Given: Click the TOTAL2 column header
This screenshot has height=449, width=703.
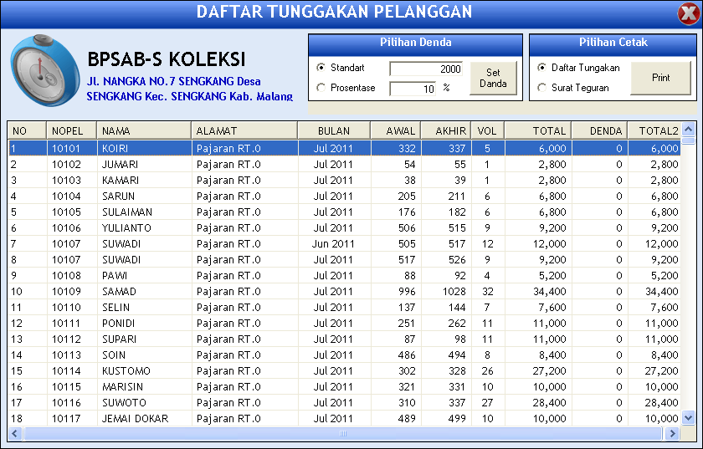Looking at the screenshot, I should (654, 130).
